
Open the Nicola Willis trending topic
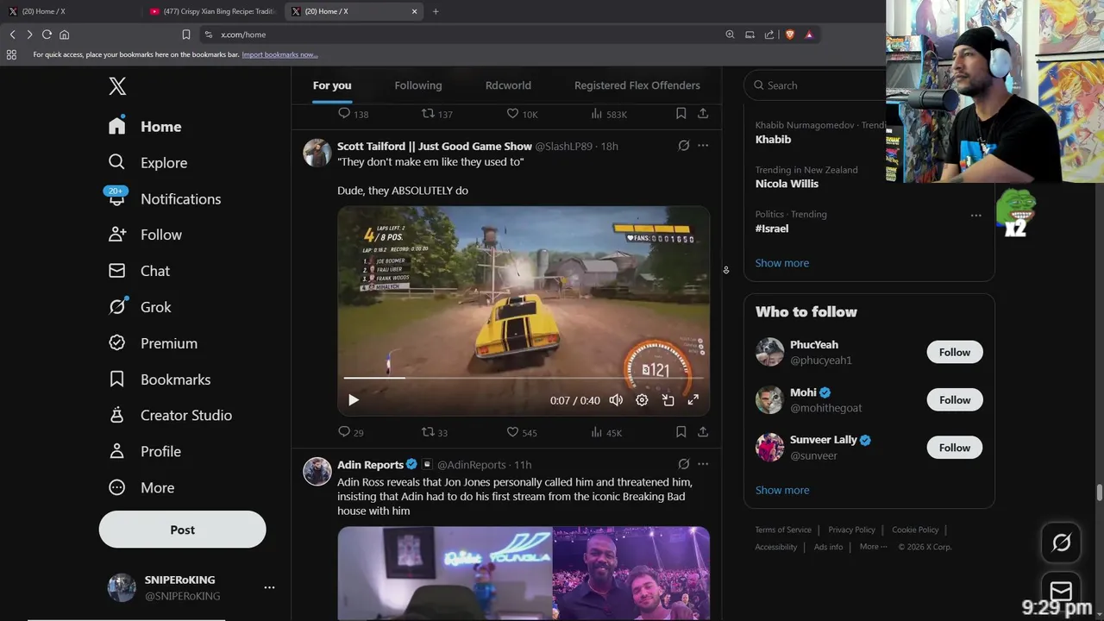click(787, 184)
